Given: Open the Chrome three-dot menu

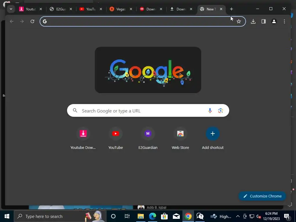Looking at the screenshot, I should tap(284, 21).
